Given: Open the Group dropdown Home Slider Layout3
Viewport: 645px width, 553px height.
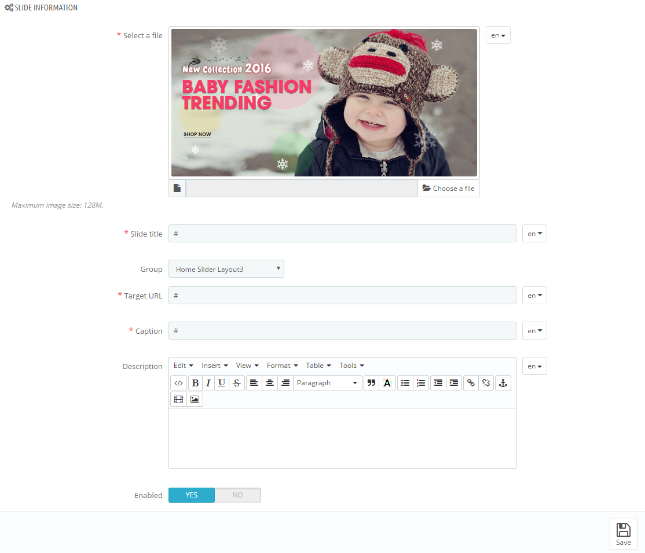Looking at the screenshot, I should (x=226, y=269).
